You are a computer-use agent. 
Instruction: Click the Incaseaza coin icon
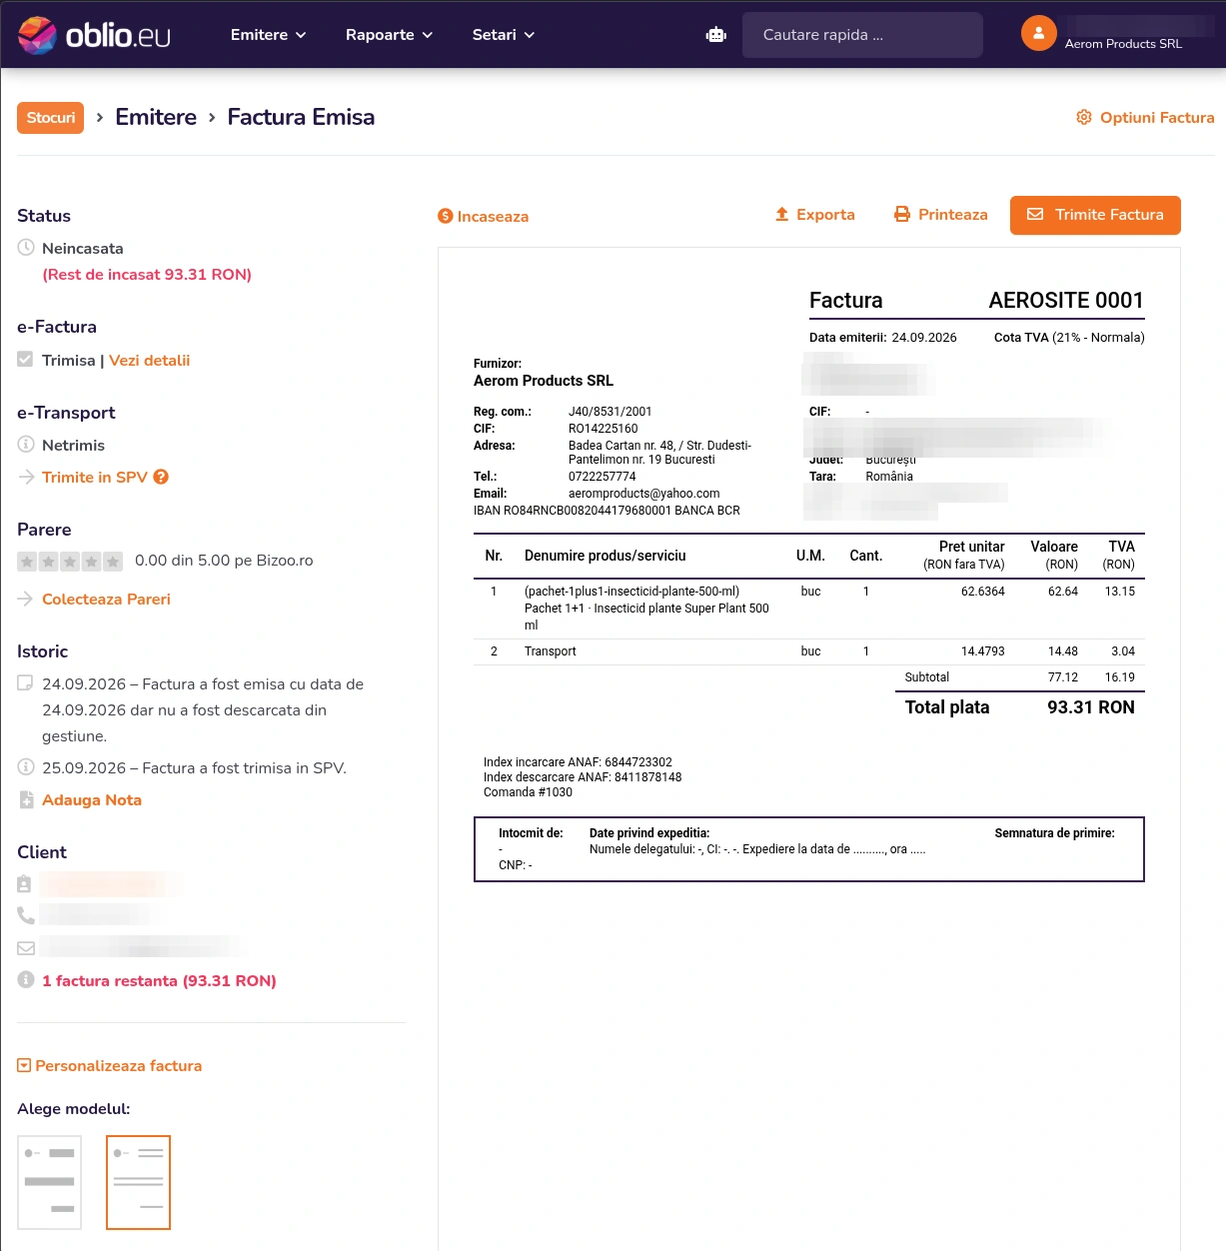click(x=446, y=216)
